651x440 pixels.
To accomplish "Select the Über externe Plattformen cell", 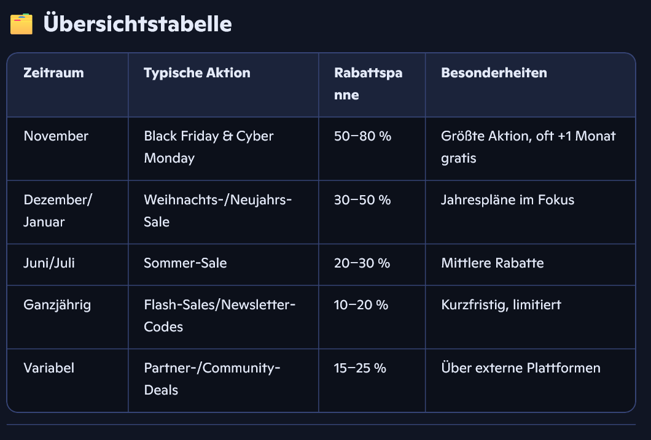I will pos(520,368).
